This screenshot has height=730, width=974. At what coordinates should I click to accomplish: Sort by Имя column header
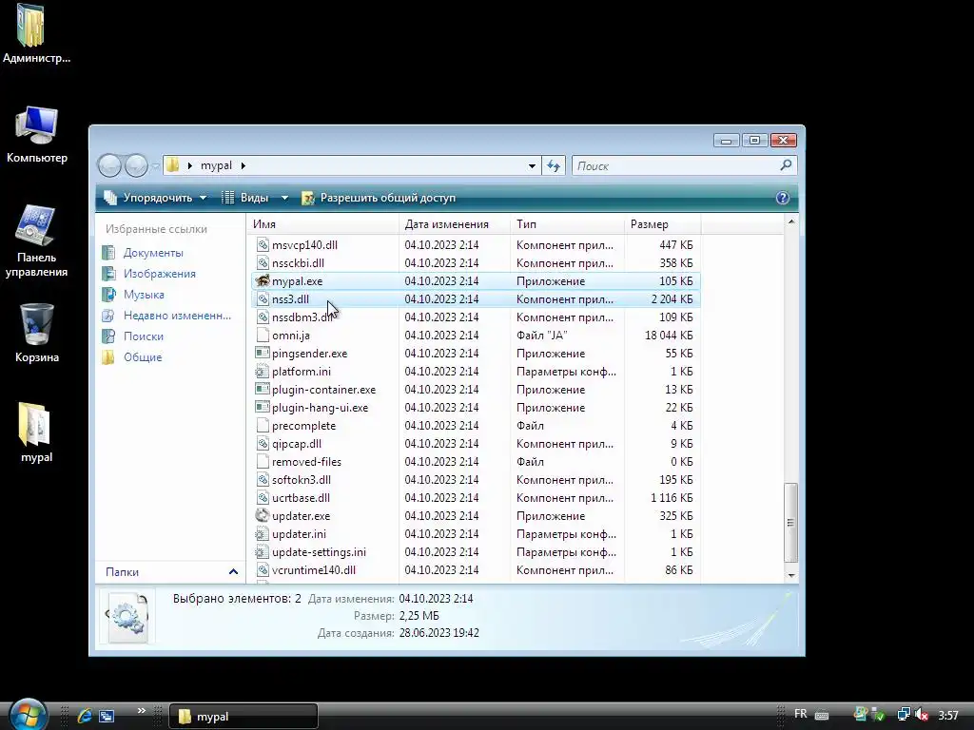322,224
